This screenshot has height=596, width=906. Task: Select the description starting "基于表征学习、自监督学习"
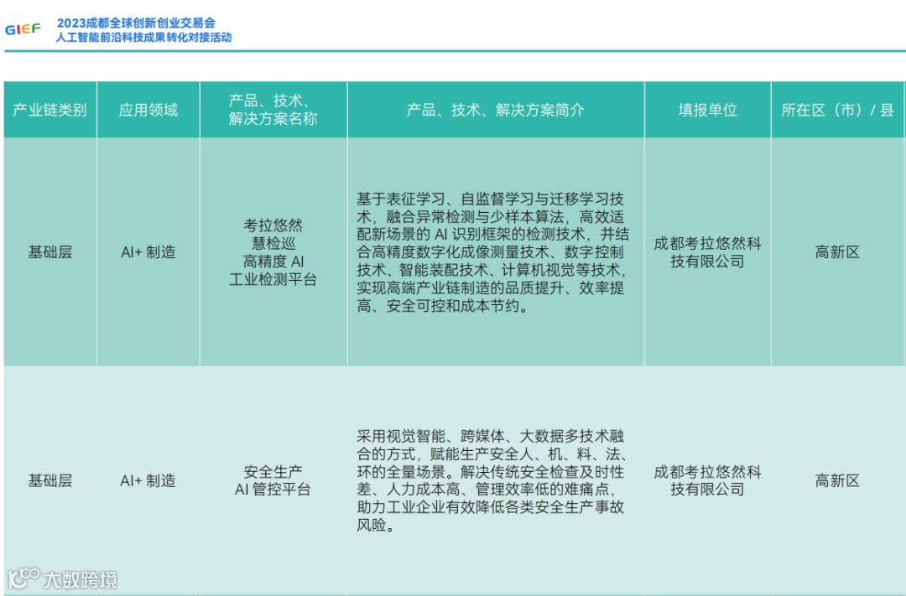coord(493,252)
